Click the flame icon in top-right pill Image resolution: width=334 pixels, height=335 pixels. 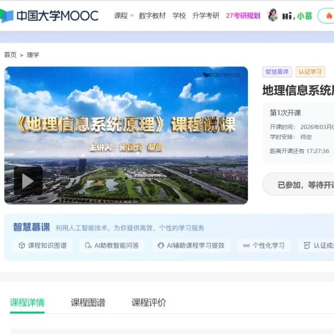pyautogui.click(x=329, y=16)
